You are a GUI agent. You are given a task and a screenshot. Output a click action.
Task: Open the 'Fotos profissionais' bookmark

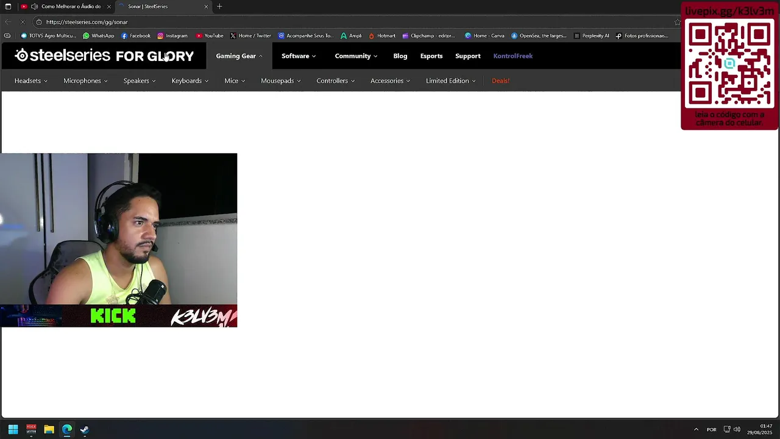642,35
